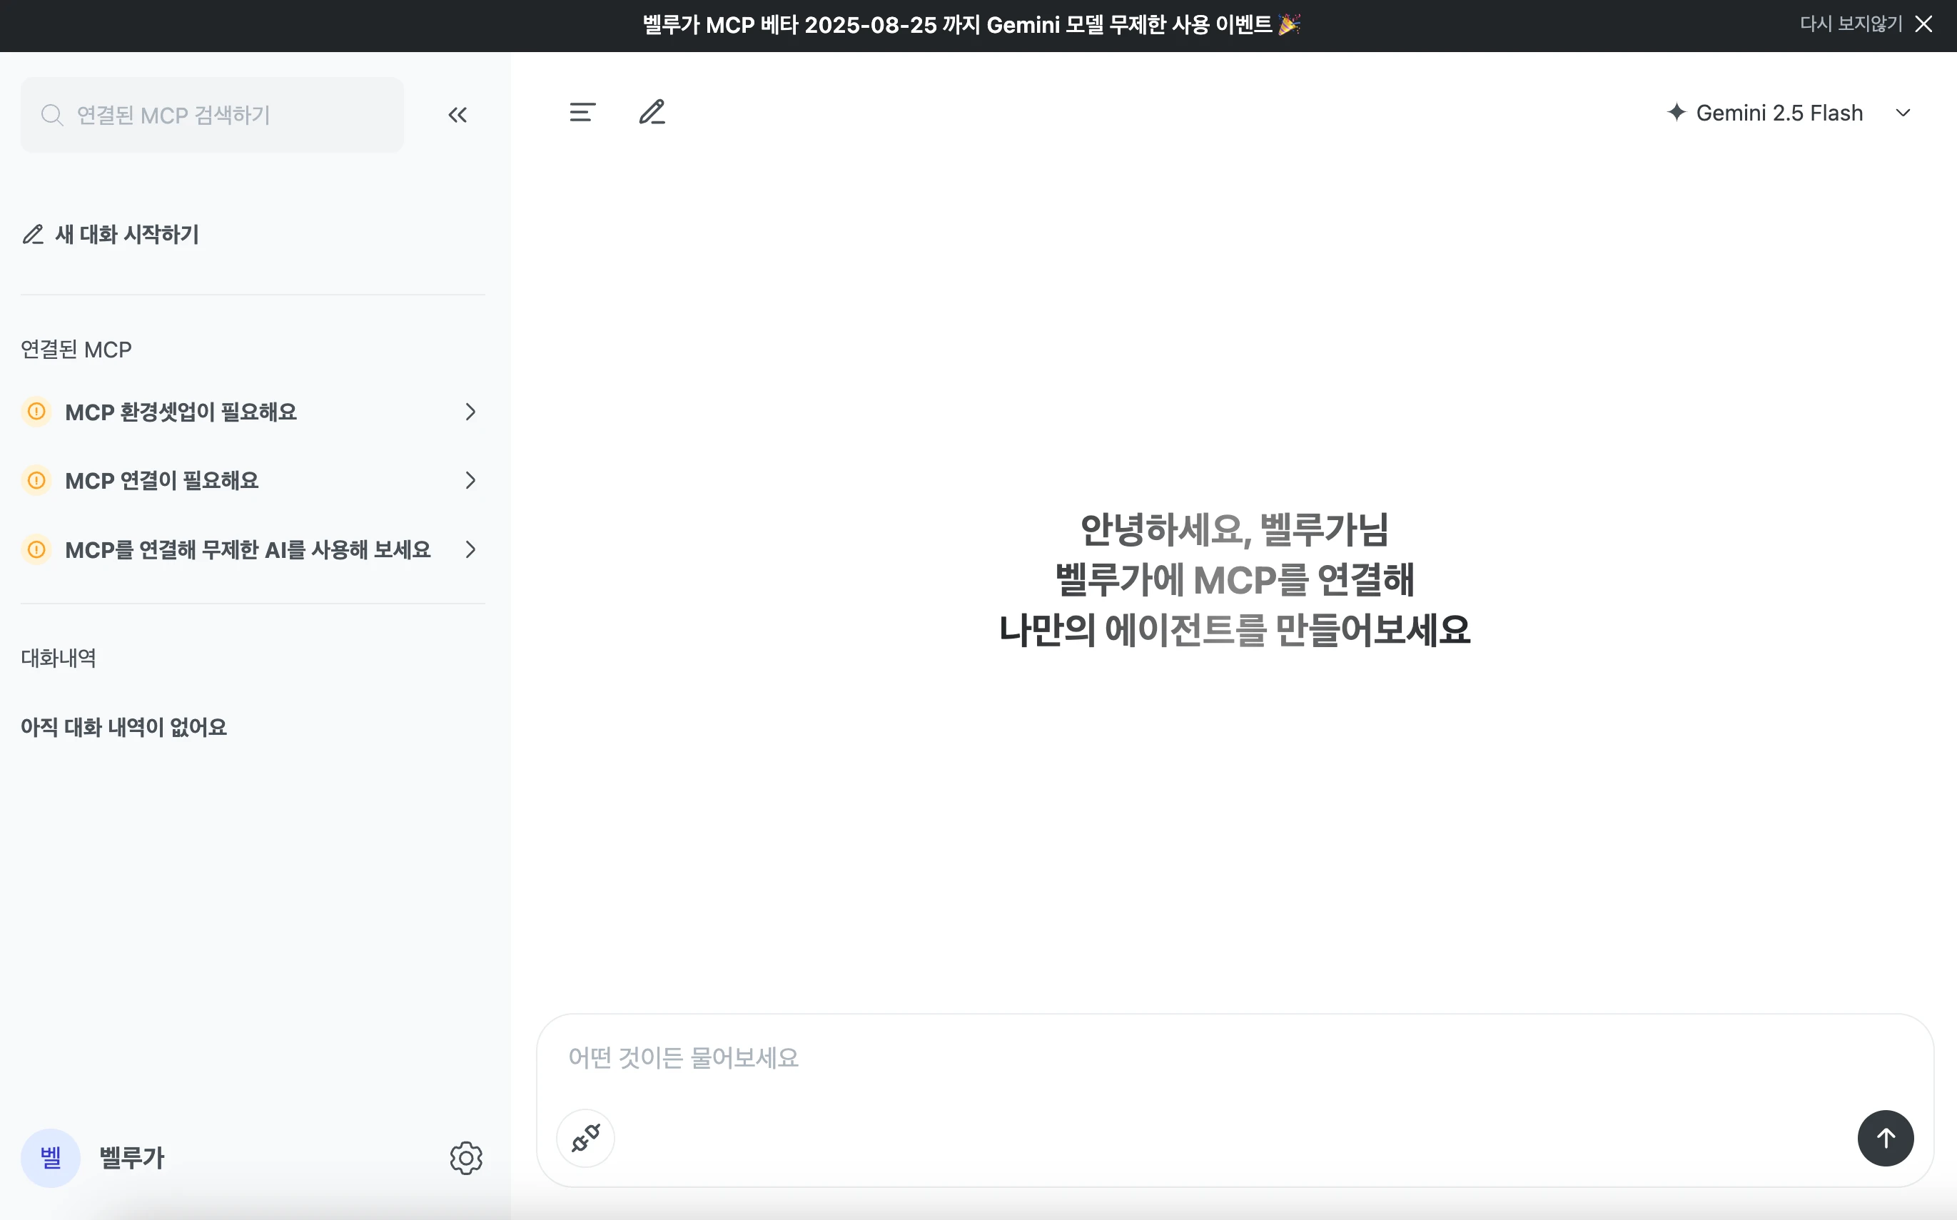Viewport: 1957px width, 1220px height.
Task: Click the 안녕하세요, 벨루가님 greeting
Action: click(1234, 529)
